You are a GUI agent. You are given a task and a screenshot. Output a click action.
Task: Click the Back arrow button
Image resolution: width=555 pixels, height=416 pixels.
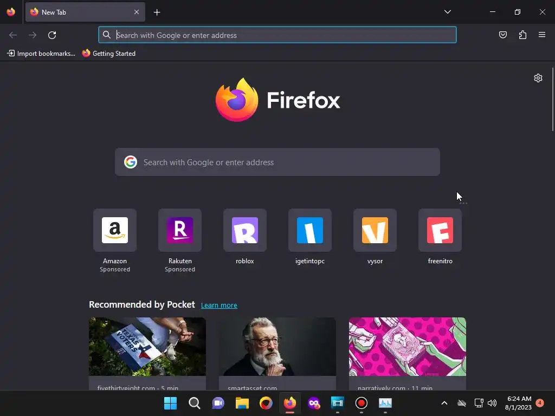[x=13, y=35]
